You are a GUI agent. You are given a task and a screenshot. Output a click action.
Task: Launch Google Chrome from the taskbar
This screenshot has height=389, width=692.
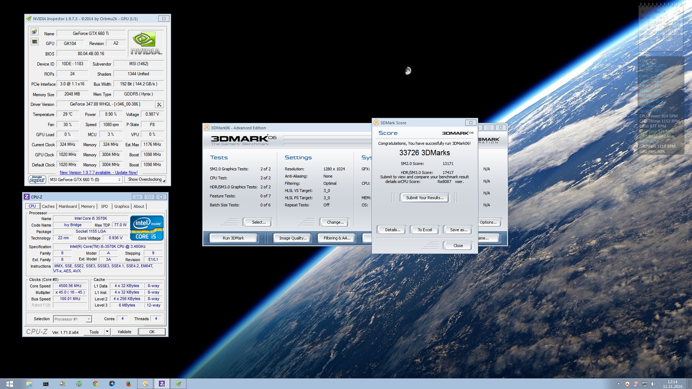[x=96, y=384]
